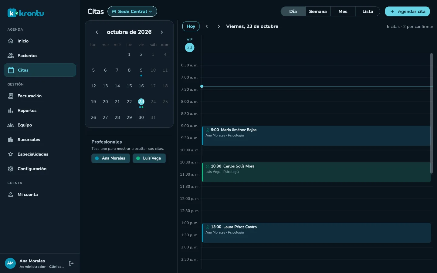Open Mi cuenta via the person icon
Image resolution: width=437 pixels, height=273 pixels.
click(11, 194)
